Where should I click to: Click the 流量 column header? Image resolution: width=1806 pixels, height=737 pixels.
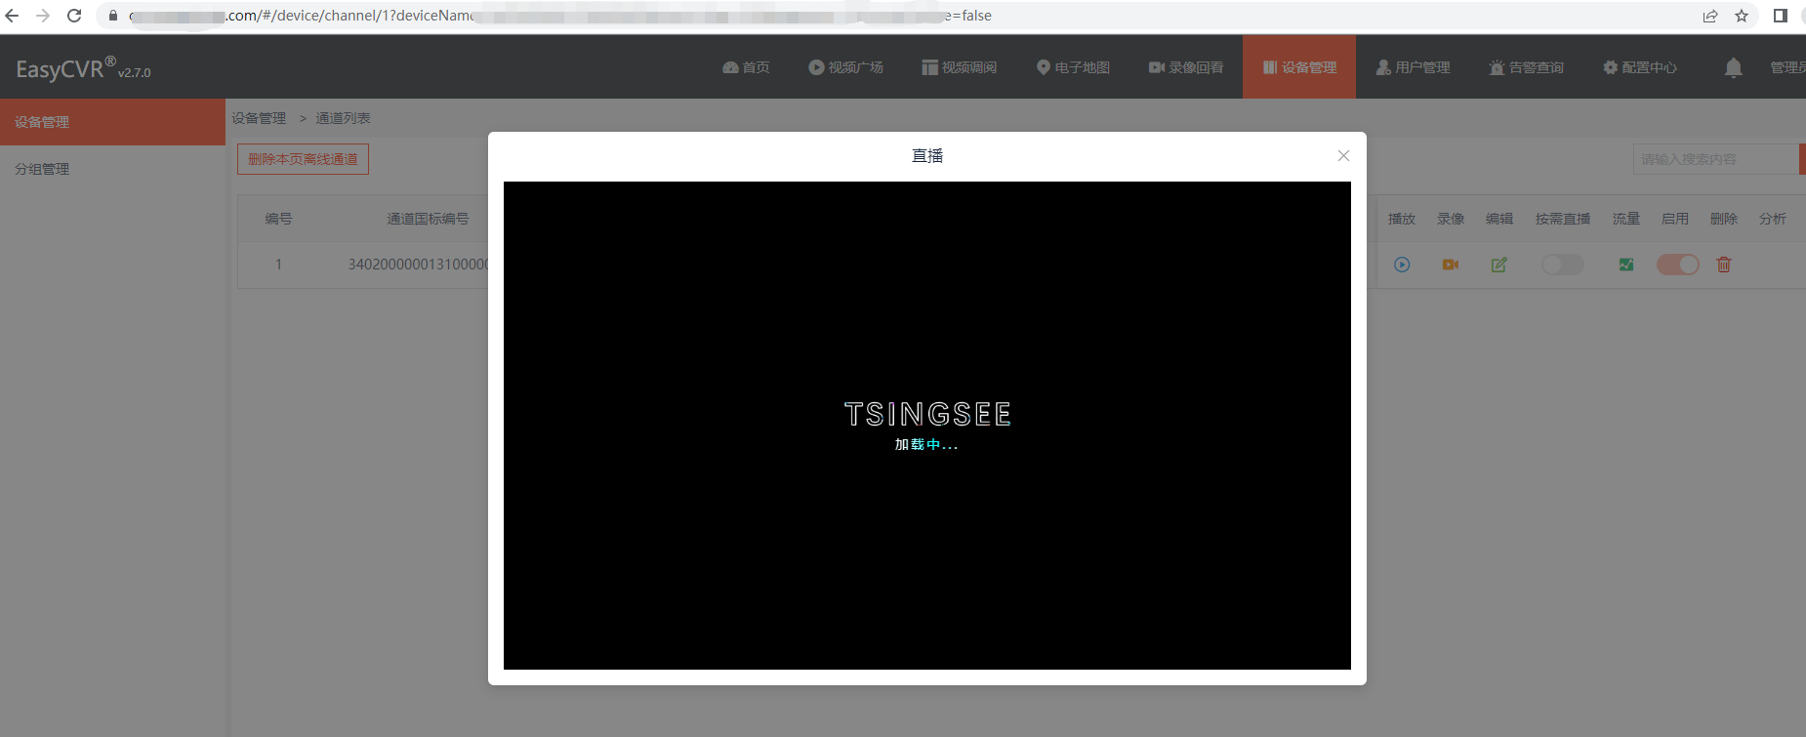tap(1626, 219)
